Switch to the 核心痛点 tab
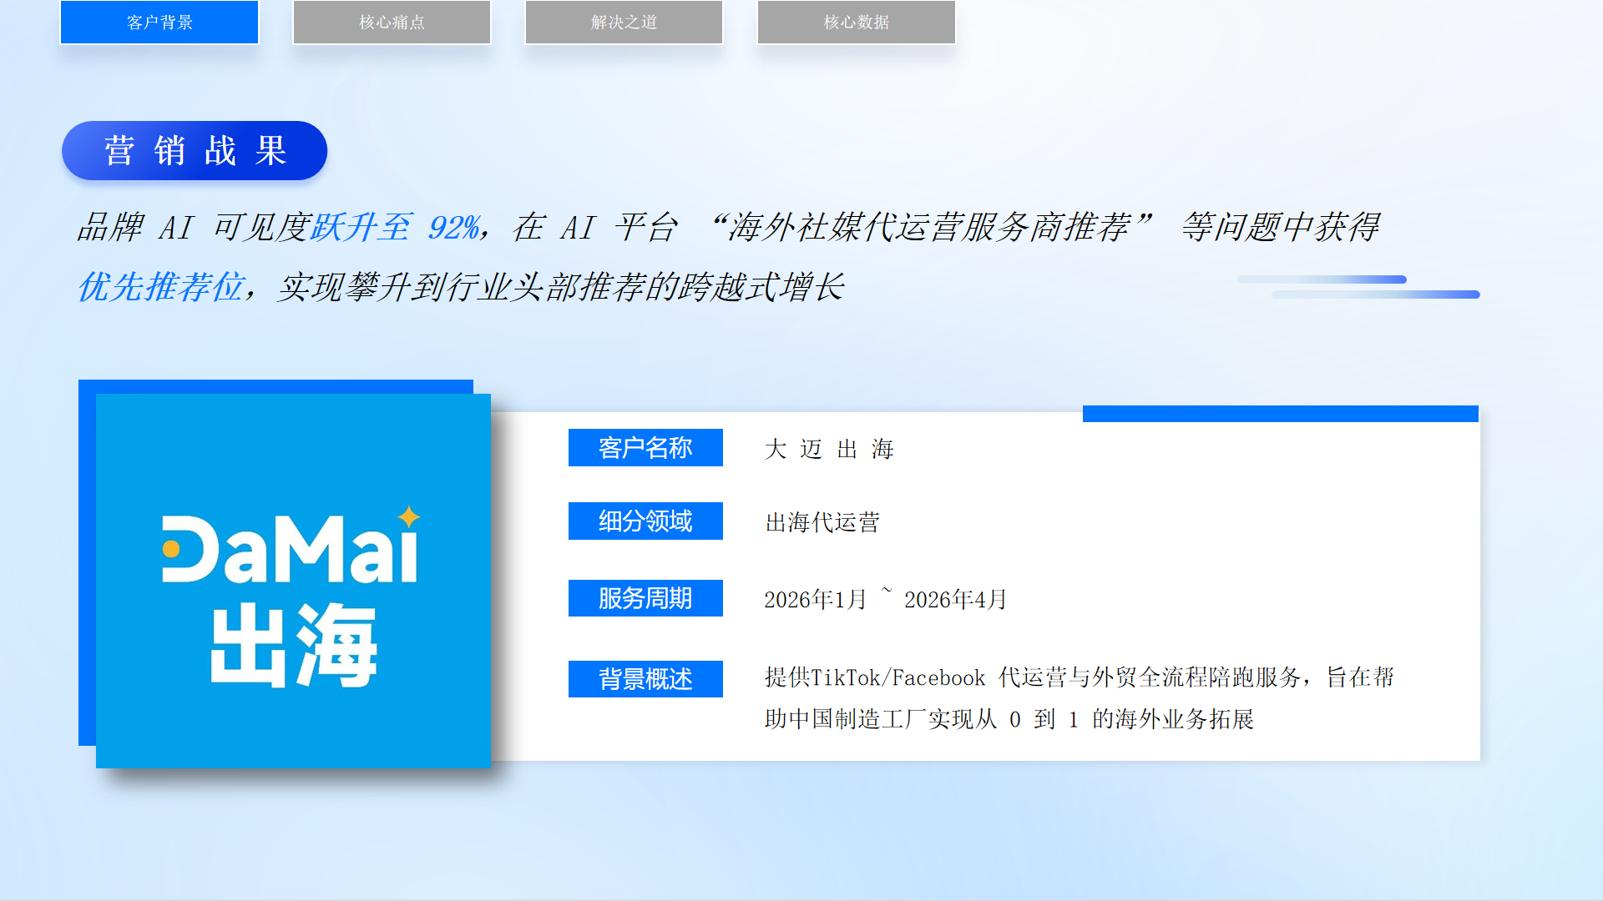The height and width of the screenshot is (901, 1603). (392, 23)
